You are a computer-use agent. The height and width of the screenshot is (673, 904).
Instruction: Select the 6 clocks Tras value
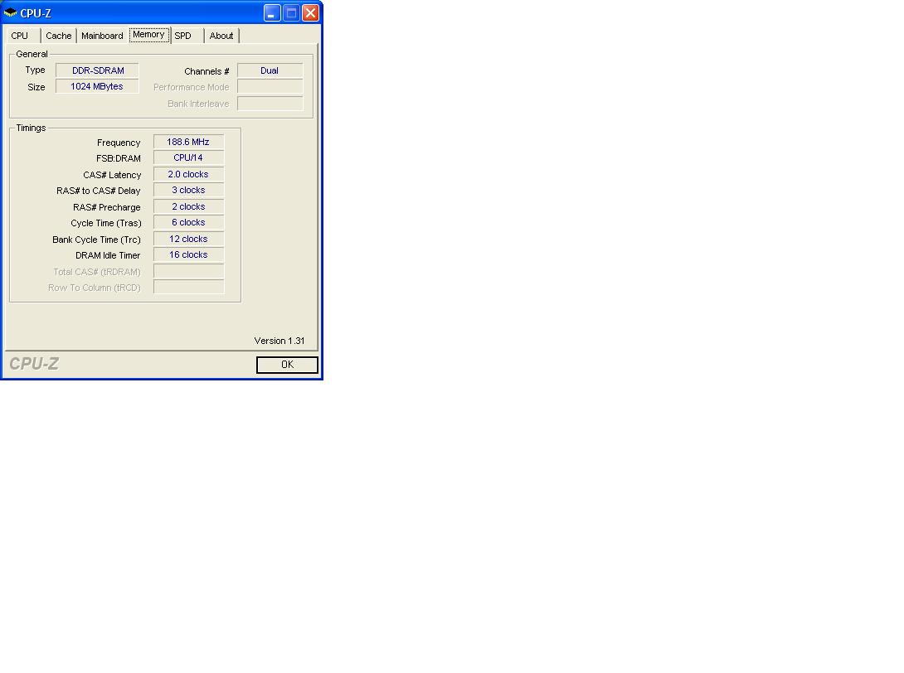pos(188,222)
